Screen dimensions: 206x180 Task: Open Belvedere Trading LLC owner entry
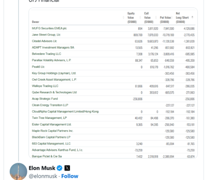47,54
